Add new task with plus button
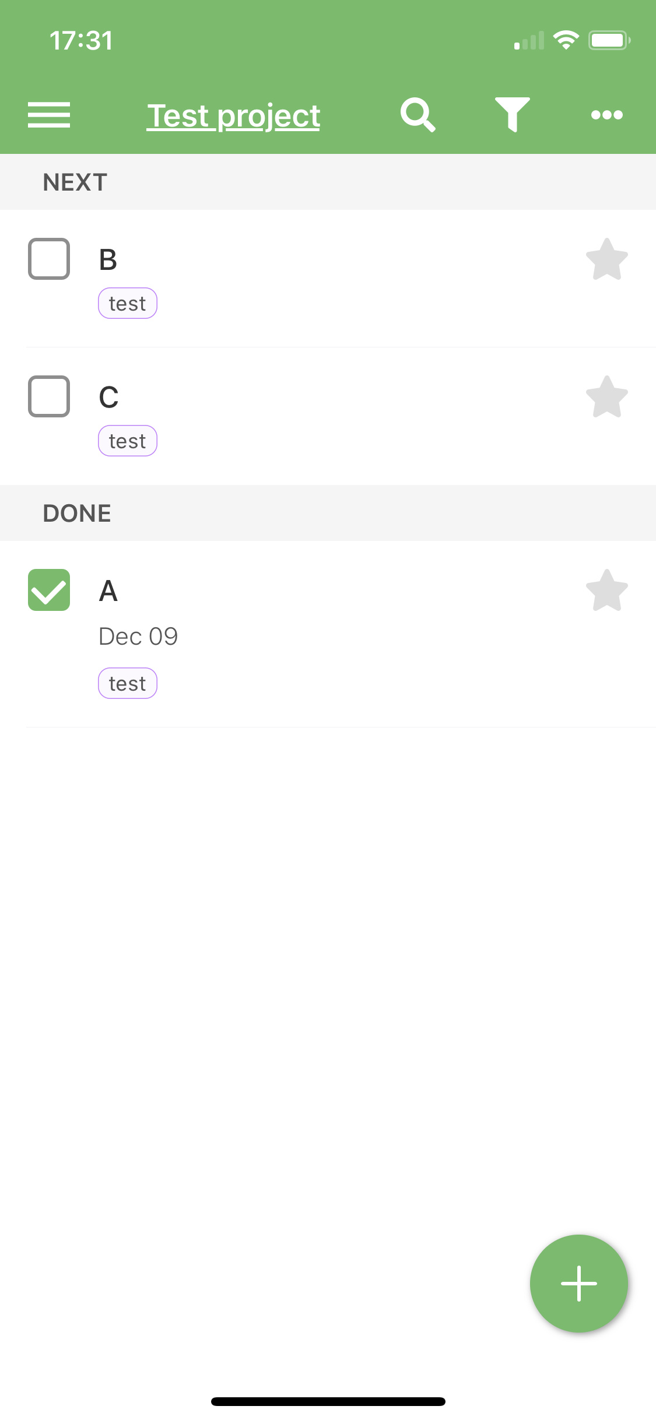Image resolution: width=656 pixels, height=1420 pixels. [x=579, y=1284]
